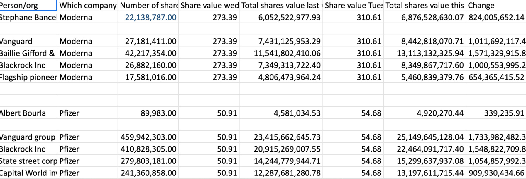Click Baillie Gifford total value 11,541,802,410.06

[281, 53]
